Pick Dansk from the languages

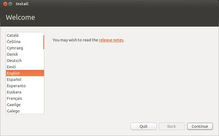pos(25,54)
